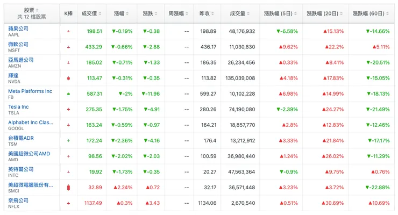Click GOOGL 20-day change 12.83%
This screenshot has width=398, height=215.
(333, 125)
